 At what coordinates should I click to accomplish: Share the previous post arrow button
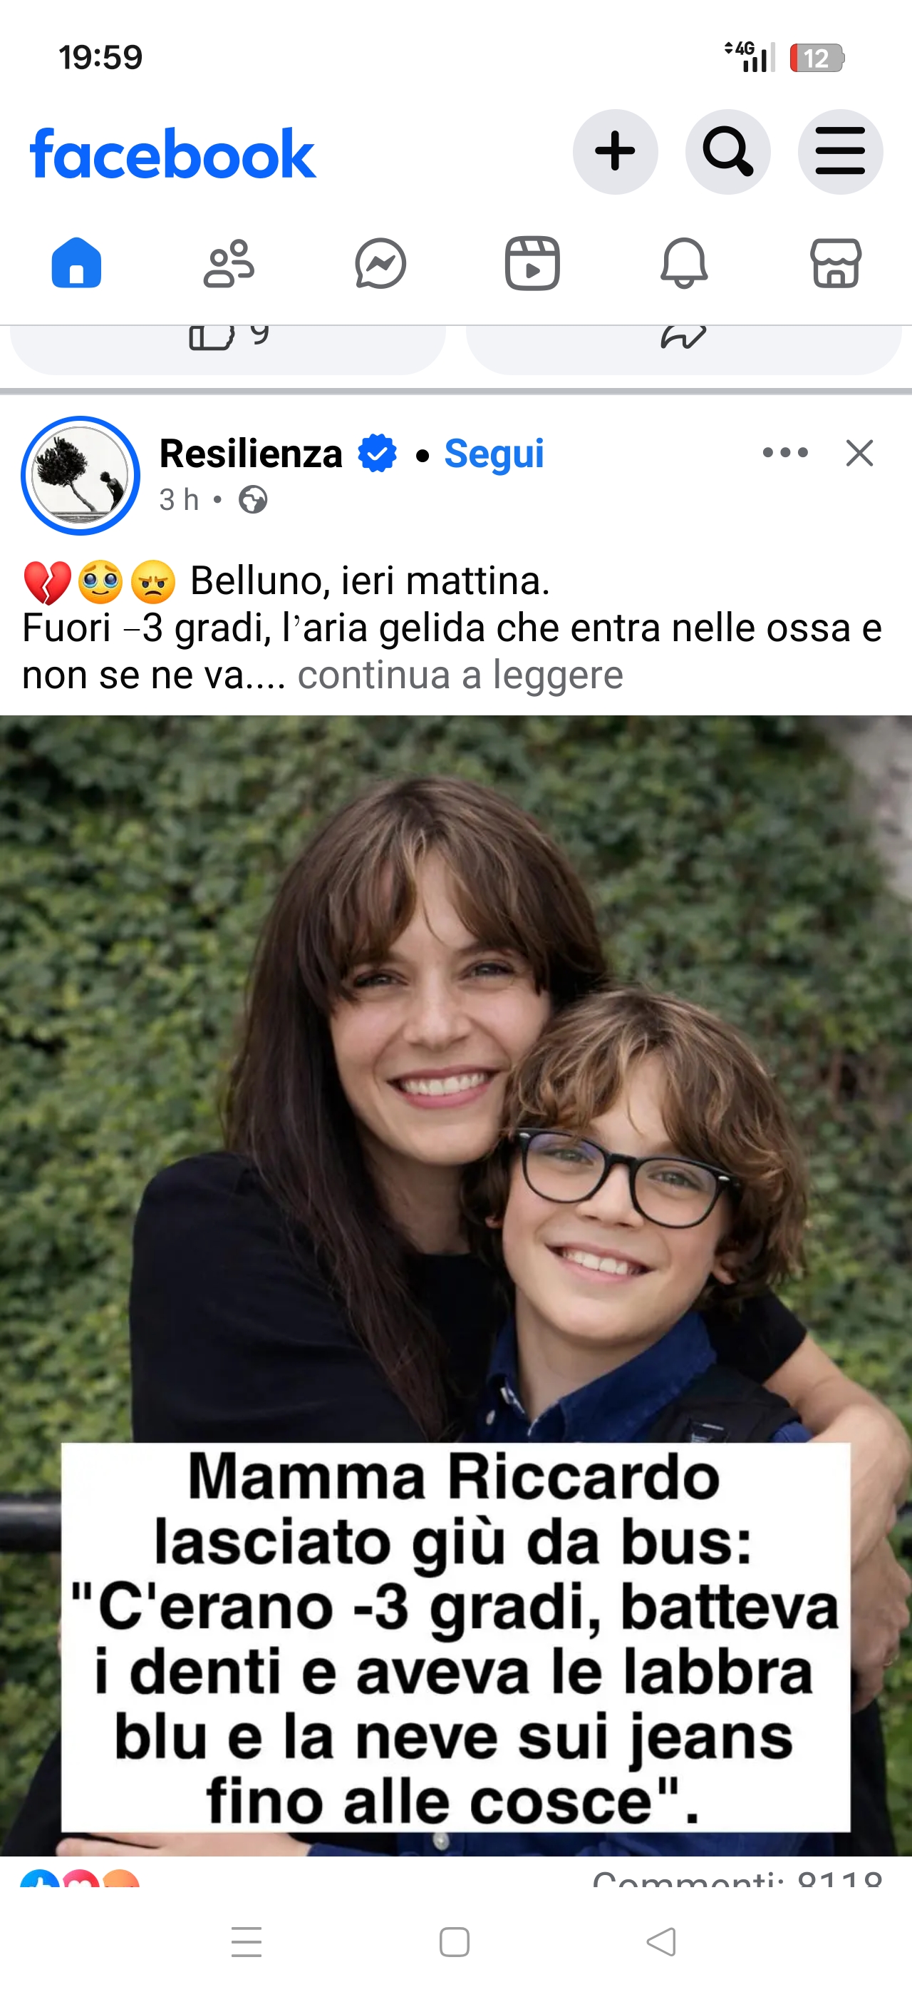[683, 347]
